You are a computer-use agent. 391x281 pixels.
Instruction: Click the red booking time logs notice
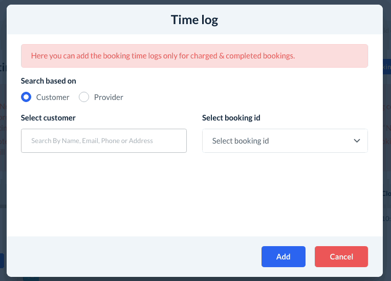coord(194,56)
